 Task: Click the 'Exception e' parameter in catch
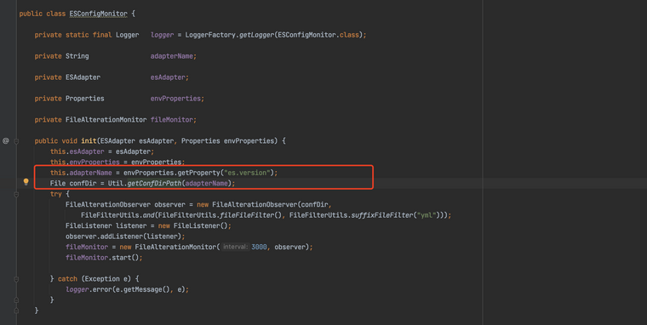click(x=106, y=279)
